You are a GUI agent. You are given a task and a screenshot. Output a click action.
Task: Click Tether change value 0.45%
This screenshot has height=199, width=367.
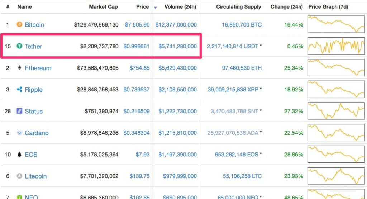(x=295, y=46)
